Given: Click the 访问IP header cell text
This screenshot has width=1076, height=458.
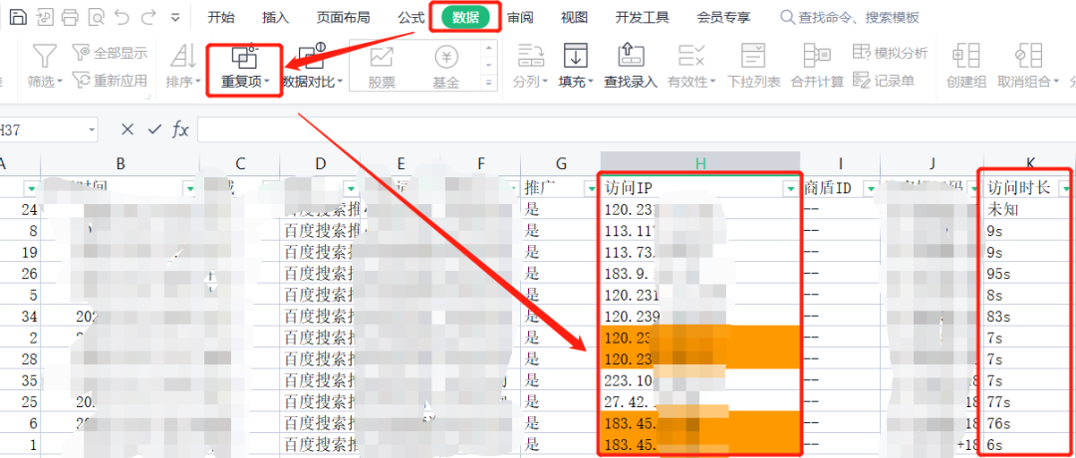Looking at the screenshot, I should (629, 188).
